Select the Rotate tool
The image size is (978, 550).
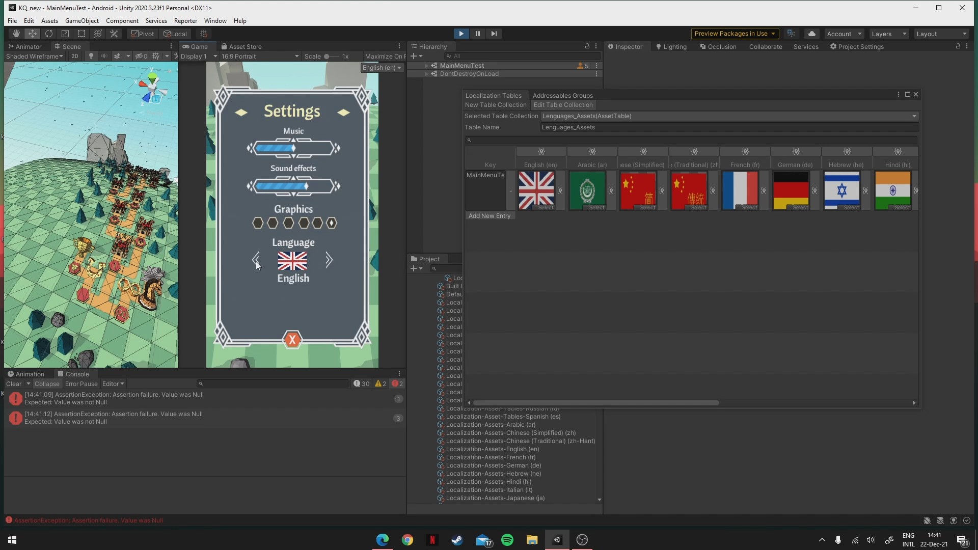49,34
